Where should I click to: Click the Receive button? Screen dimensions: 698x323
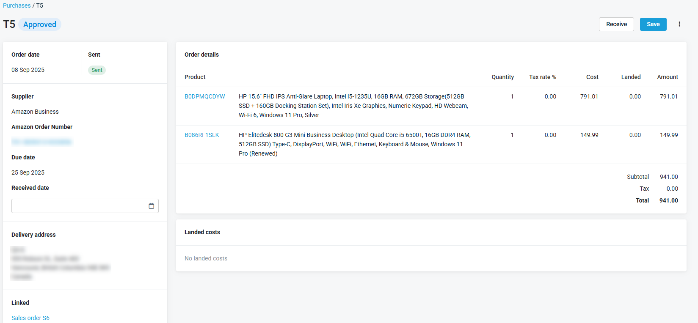616,24
